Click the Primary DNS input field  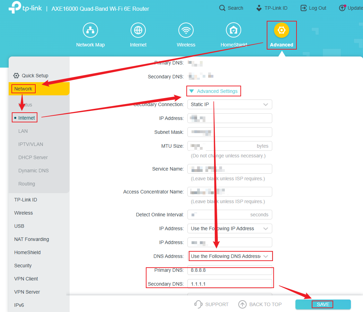click(x=230, y=270)
